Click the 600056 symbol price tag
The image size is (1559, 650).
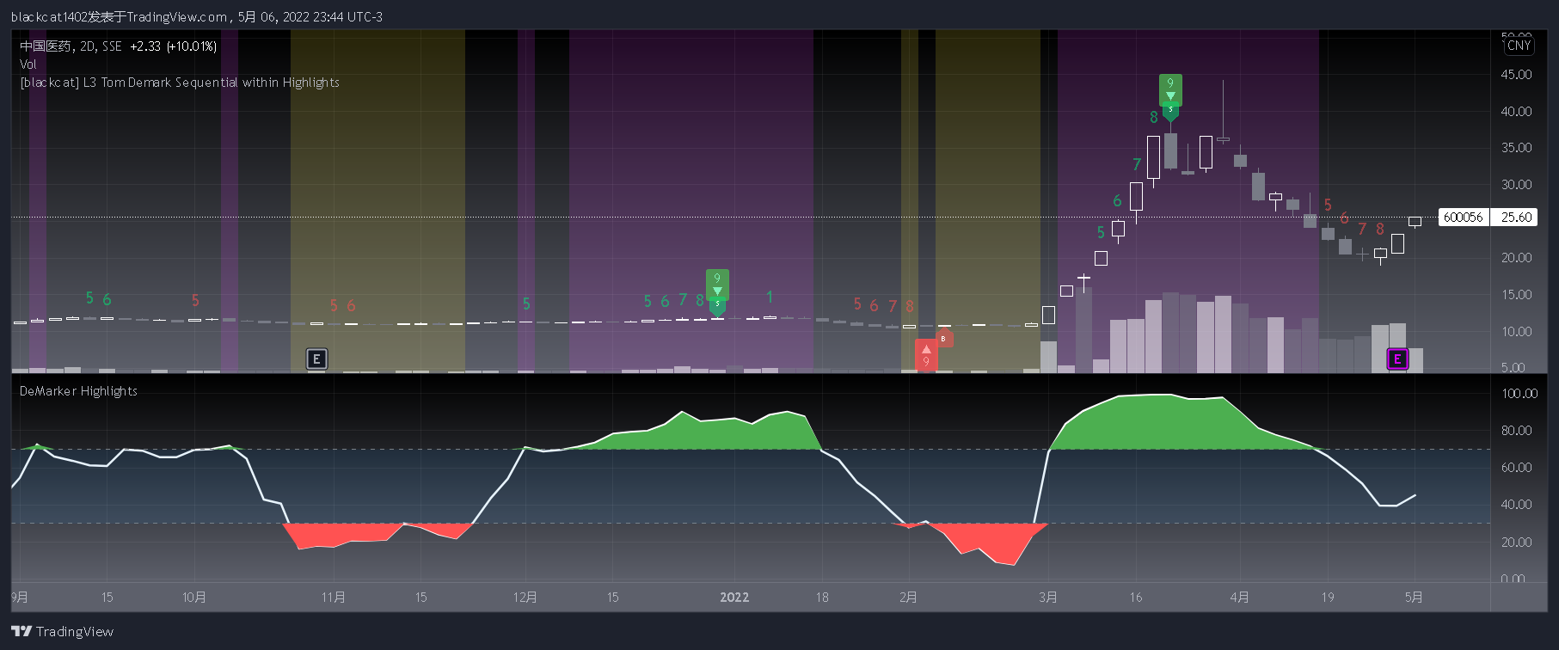click(x=1464, y=217)
